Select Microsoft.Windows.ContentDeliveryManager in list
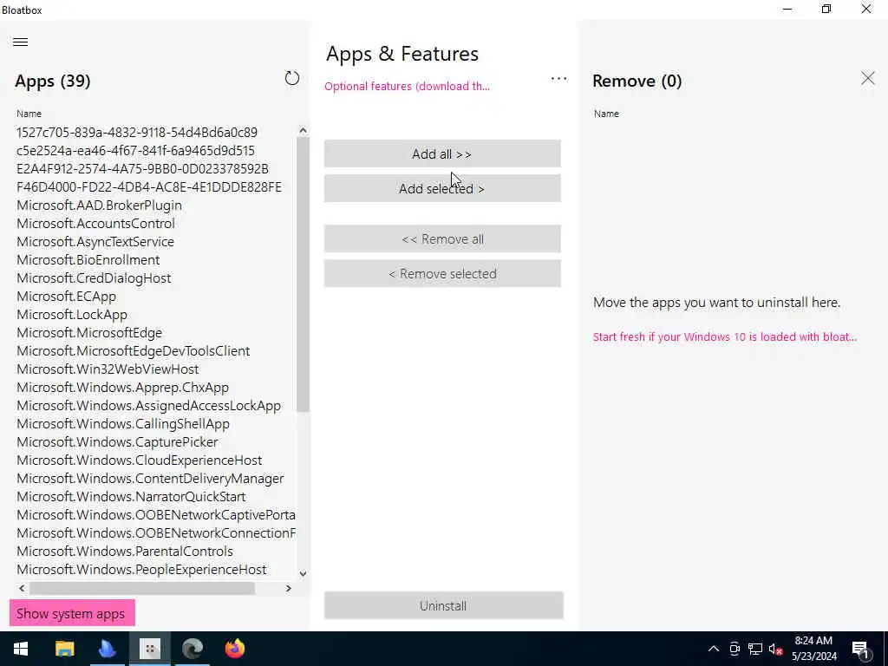 coord(150,479)
